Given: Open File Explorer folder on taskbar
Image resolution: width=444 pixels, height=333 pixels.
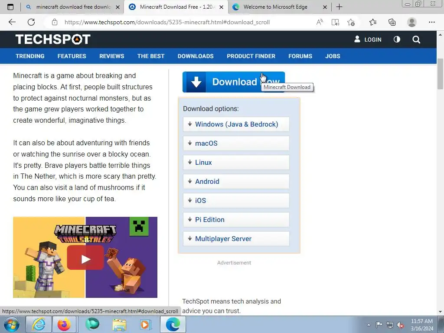Looking at the screenshot, I should pos(119,324).
